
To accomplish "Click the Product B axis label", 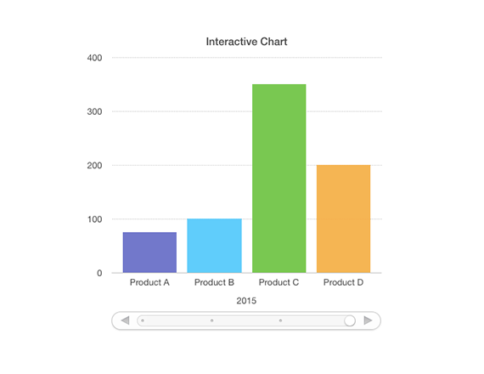I will point(214,282).
